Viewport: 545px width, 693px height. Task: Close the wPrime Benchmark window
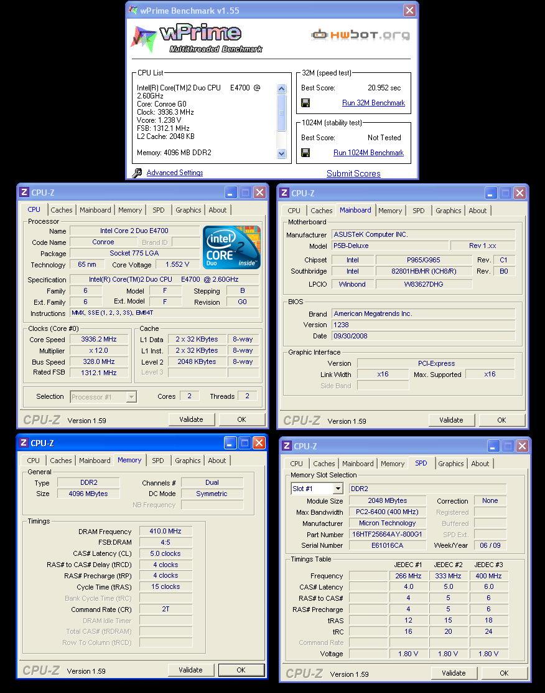click(x=409, y=10)
